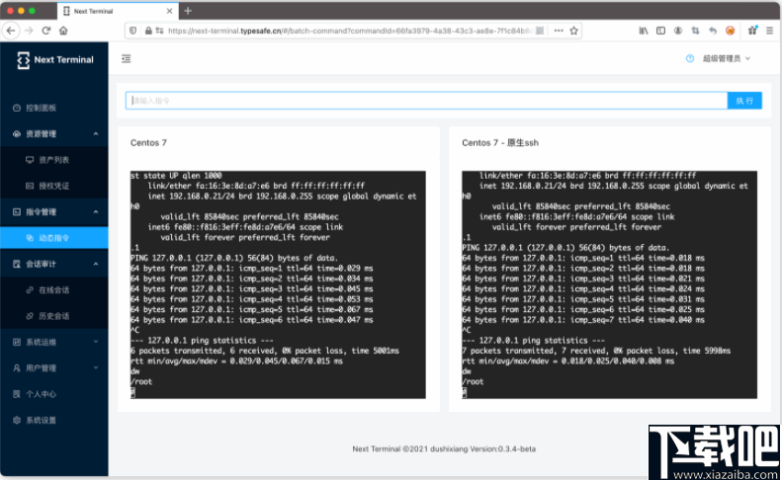
Task: Reload the page
Action: 46,31
